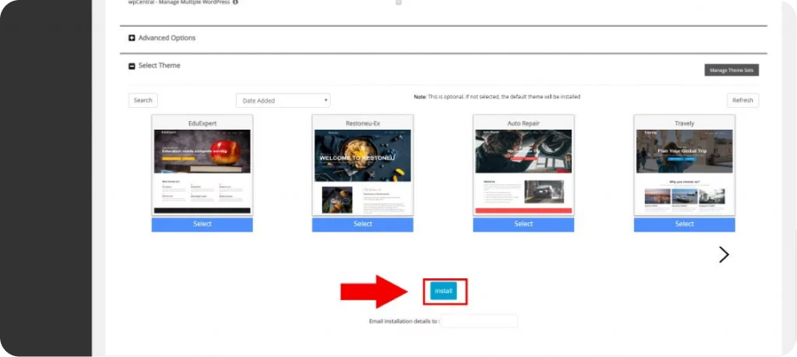The image size is (797, 357).
Task: Select the Travely theme
Action: (684, 224)
